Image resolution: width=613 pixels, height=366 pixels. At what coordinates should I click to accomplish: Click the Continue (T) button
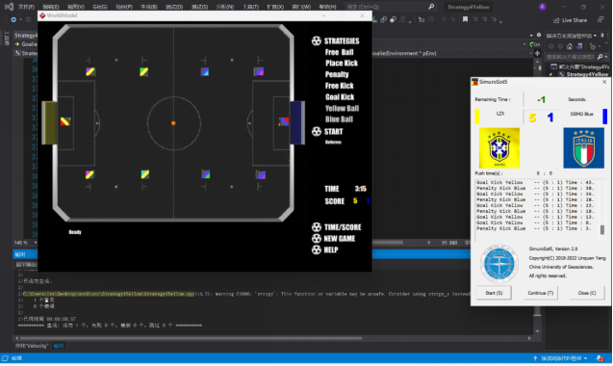click(x=540, y=293)
